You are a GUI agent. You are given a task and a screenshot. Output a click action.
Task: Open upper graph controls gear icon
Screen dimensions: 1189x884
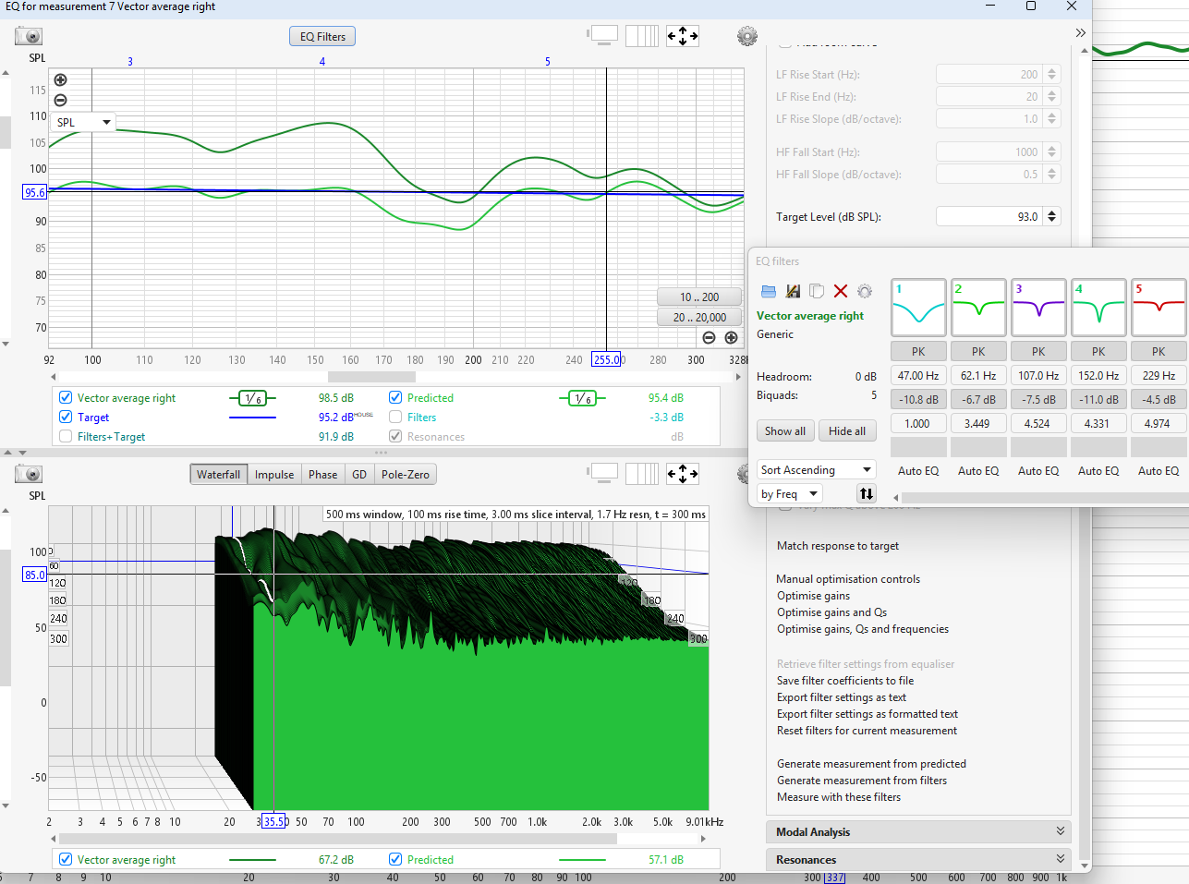pos(747,37)
